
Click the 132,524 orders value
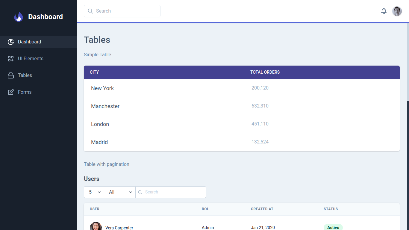point(260,142)
